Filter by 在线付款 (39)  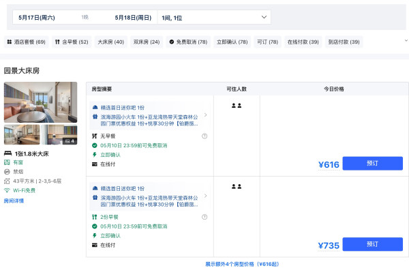point(303,42)
